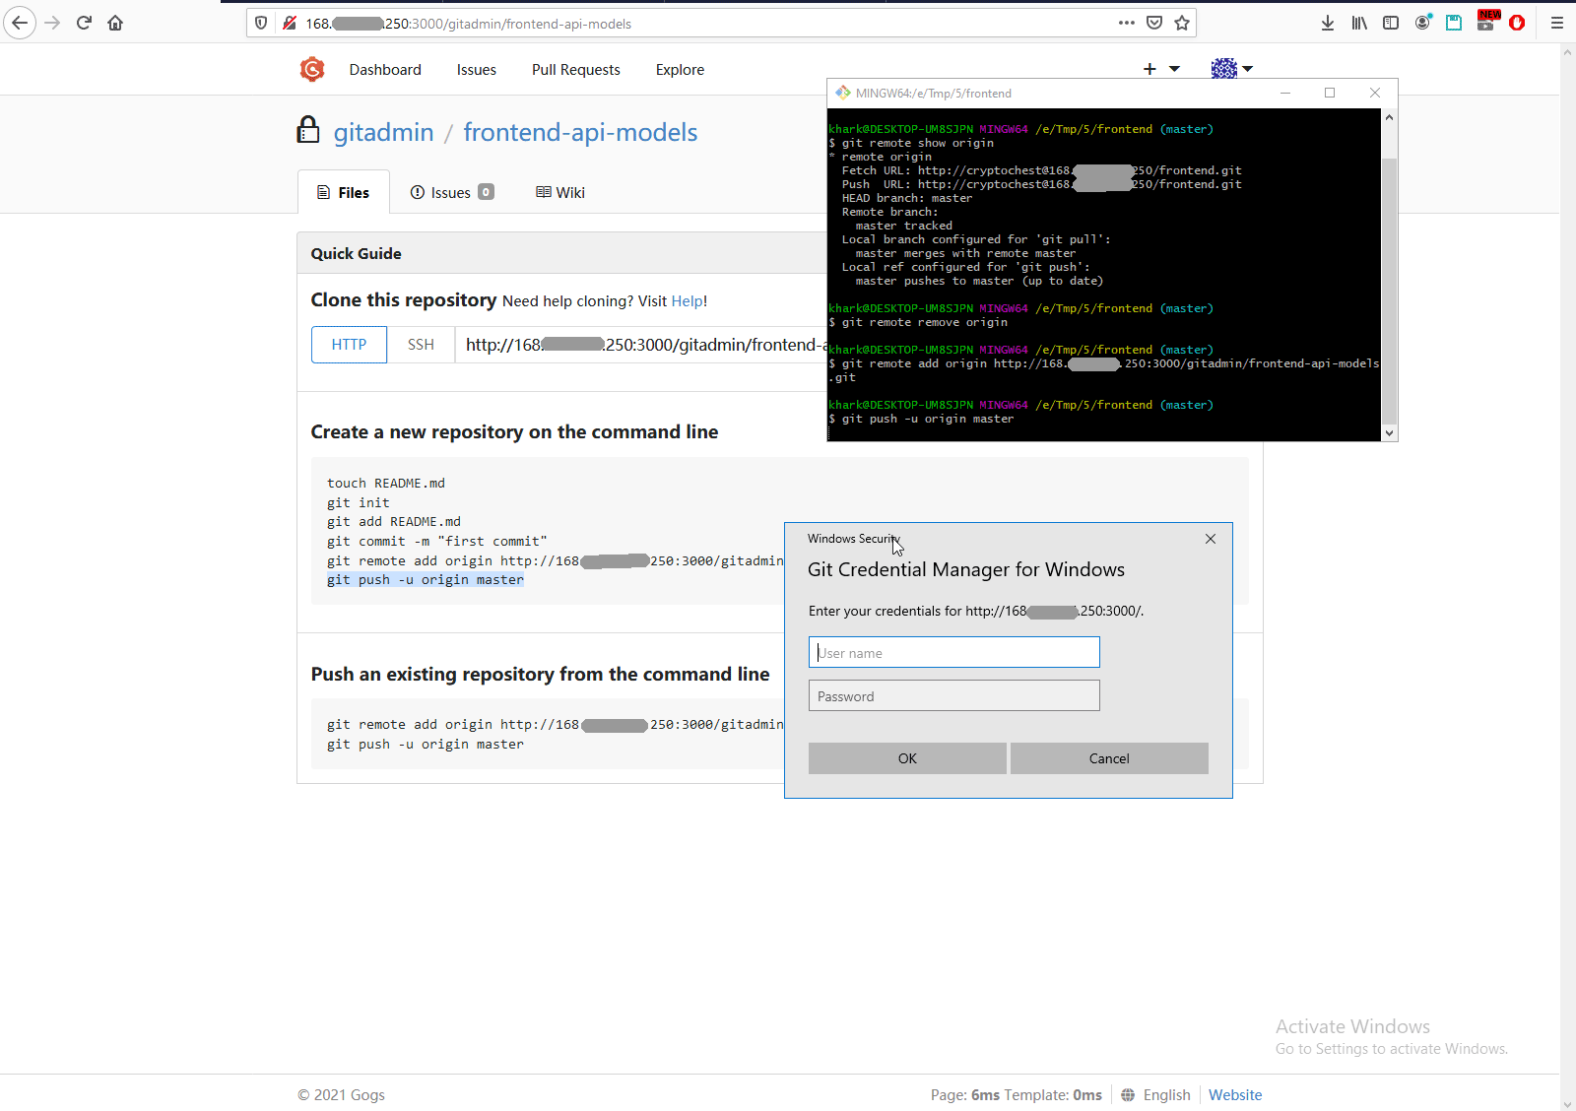This screenshot has height=1111, width=1576.
Task: Click the terminal scrollbar up arrow
Action: (x=1389, y=117)
